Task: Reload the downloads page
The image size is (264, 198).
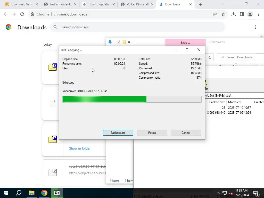Action: pos(22,14)
